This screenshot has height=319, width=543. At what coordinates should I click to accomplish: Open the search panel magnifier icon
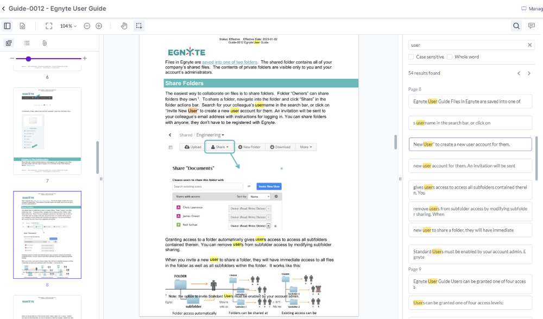pos(516,26)
